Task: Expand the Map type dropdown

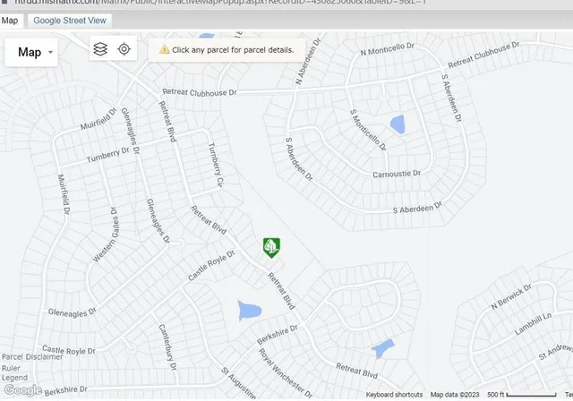Action: pos(36,52)
